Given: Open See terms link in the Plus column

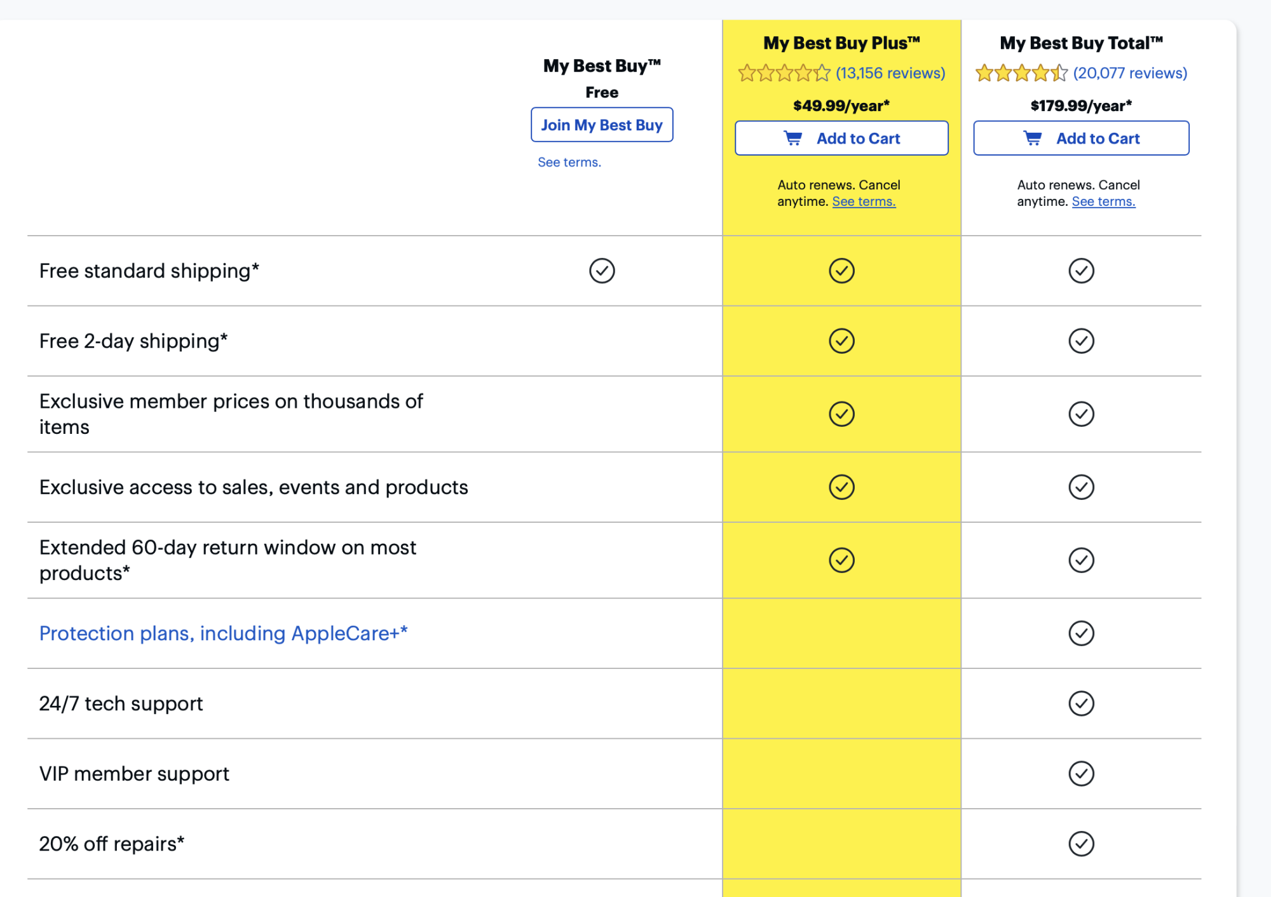Looking at the screenshot, I should coord(864,202).
